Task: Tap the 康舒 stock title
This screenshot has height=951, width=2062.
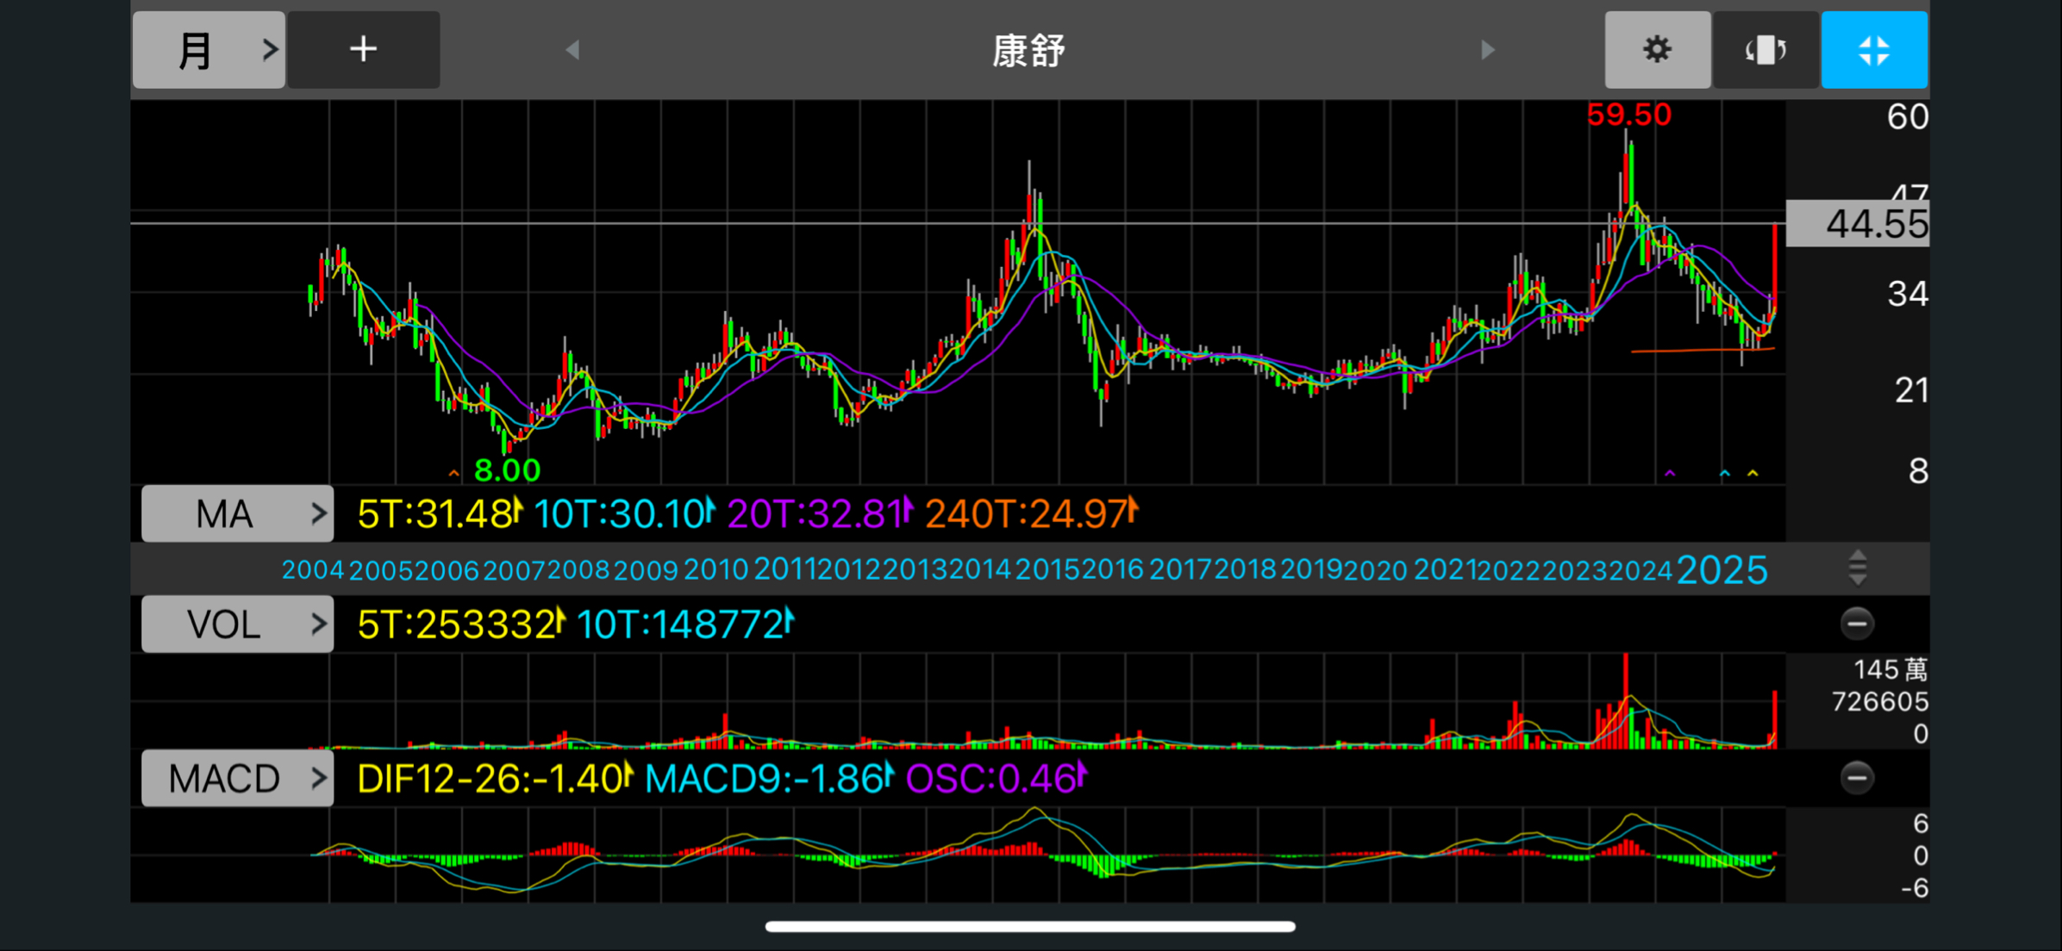Action: (1028, 51)
